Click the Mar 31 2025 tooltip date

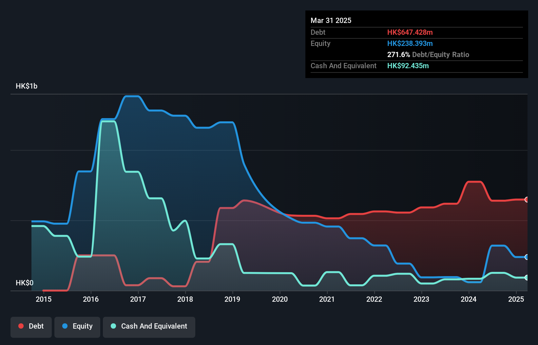click(331, 20)
